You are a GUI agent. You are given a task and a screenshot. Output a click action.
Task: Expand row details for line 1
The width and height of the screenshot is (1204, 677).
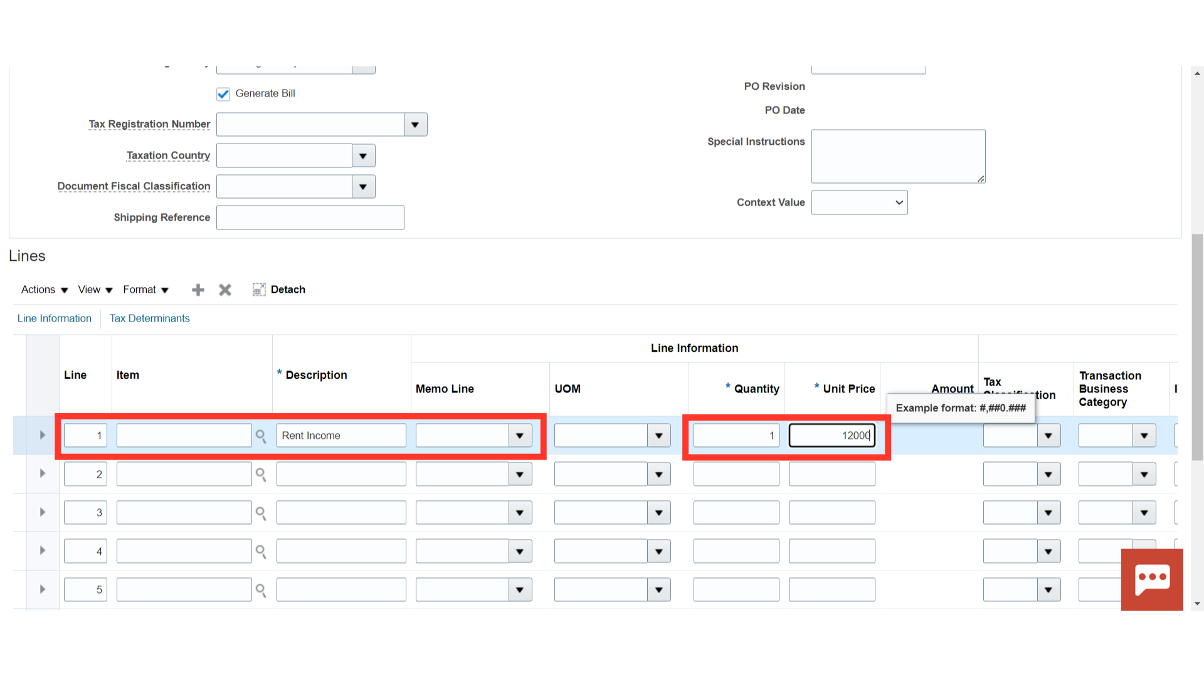pyautogui.click(x=43, y=435)
